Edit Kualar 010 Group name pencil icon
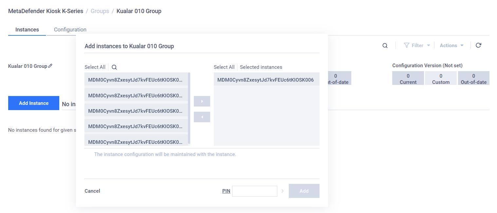The image size is (497, 213). click(x=50, y=66)
